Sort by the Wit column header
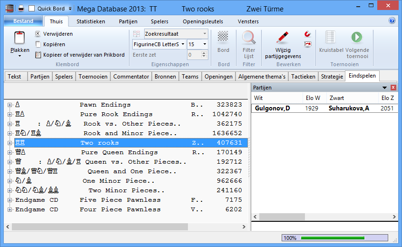 tap(277, 98)
